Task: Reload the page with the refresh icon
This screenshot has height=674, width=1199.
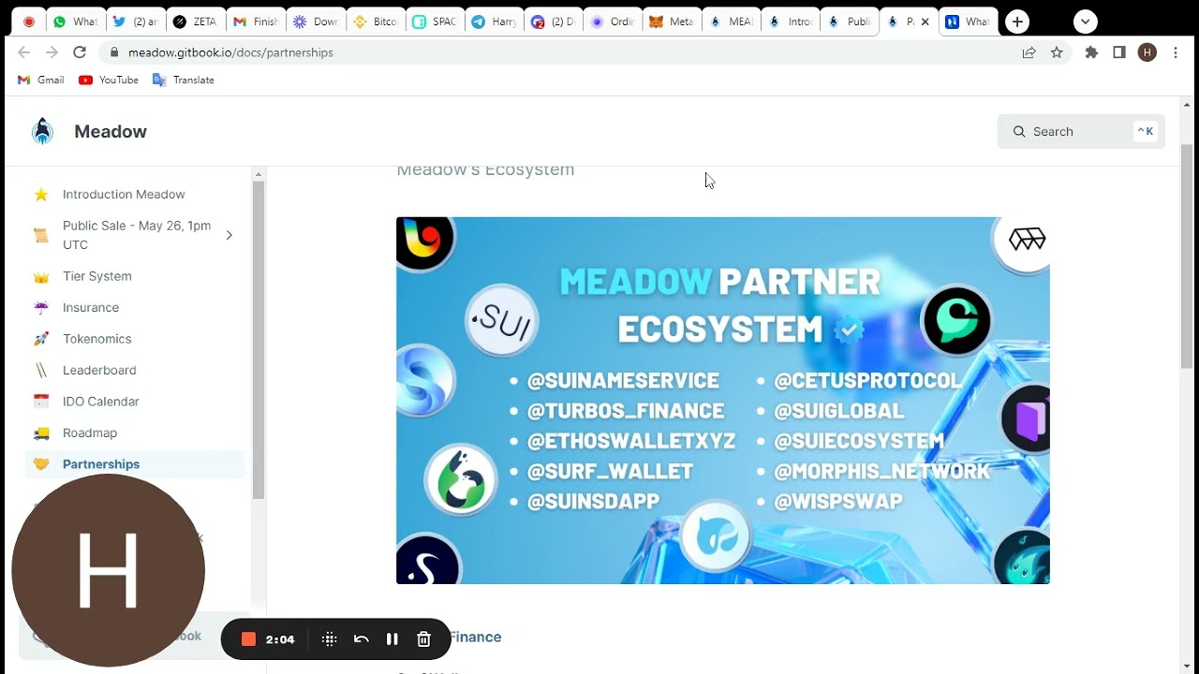Action: (80, 52)
